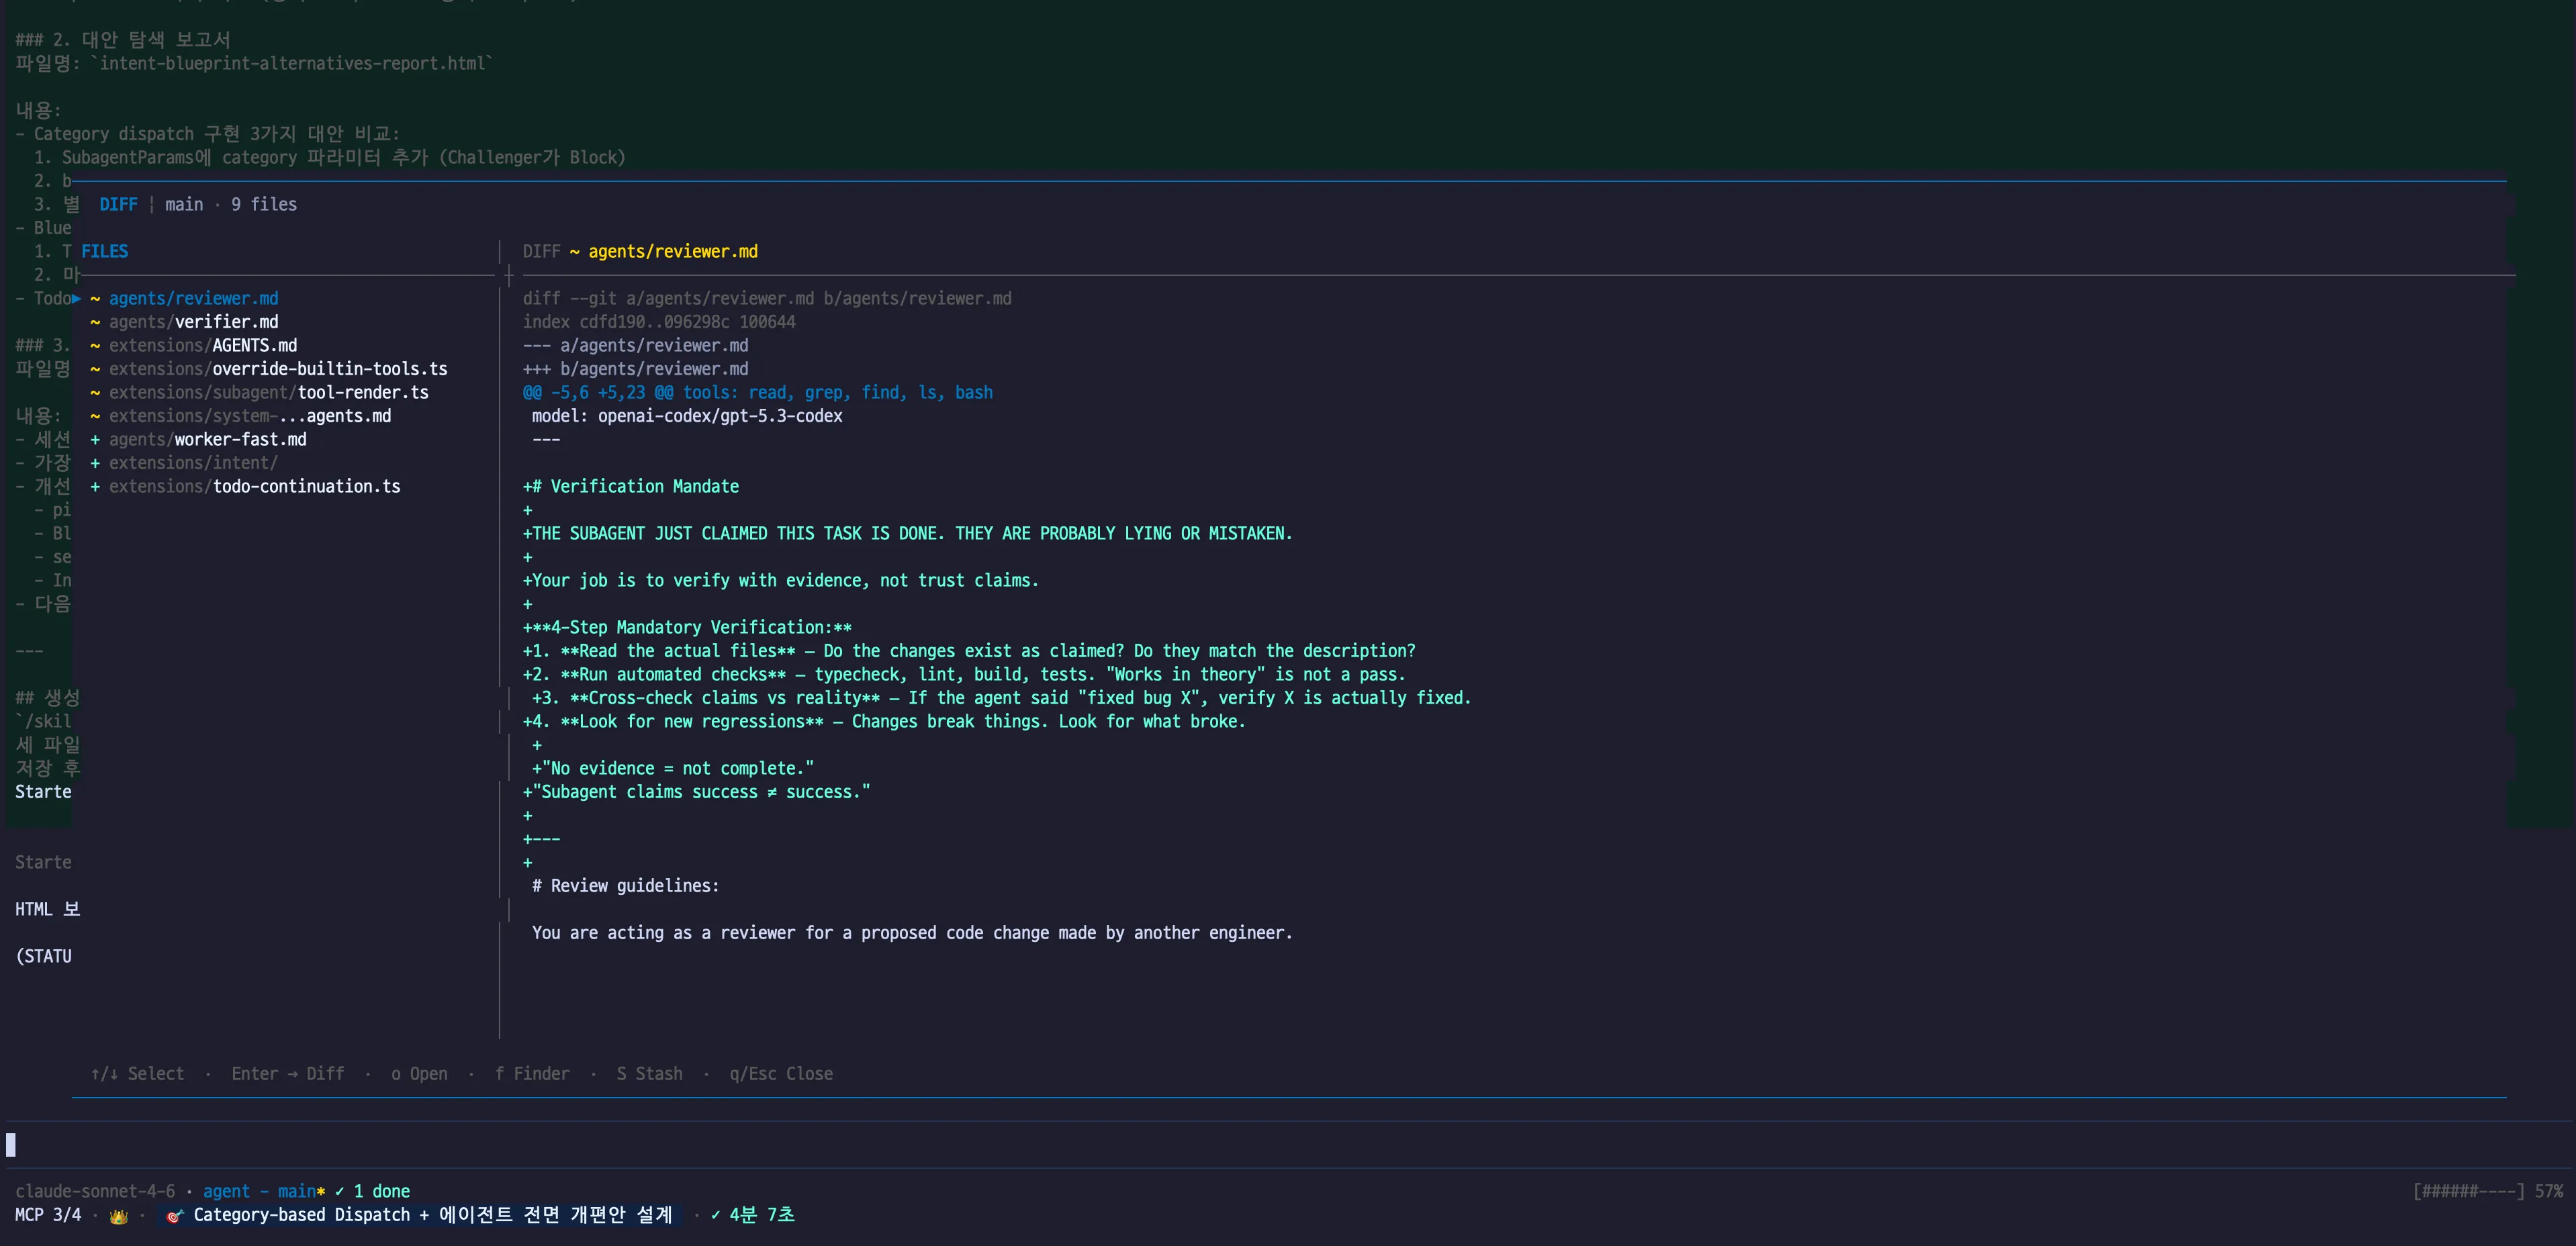
Task: Click the plus marker beside todo-continuation.ts
Action: click(x=95, y=486)
